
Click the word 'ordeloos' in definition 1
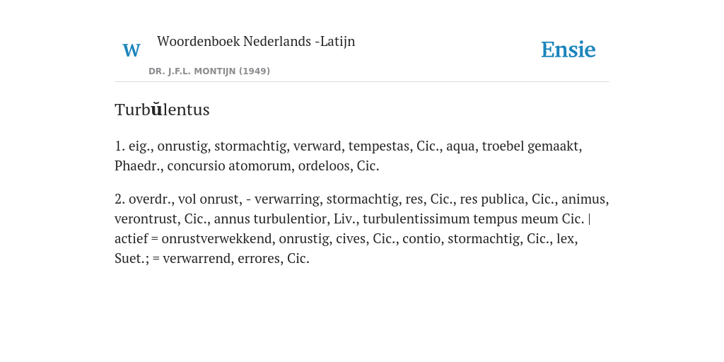(x=324, y=165)
